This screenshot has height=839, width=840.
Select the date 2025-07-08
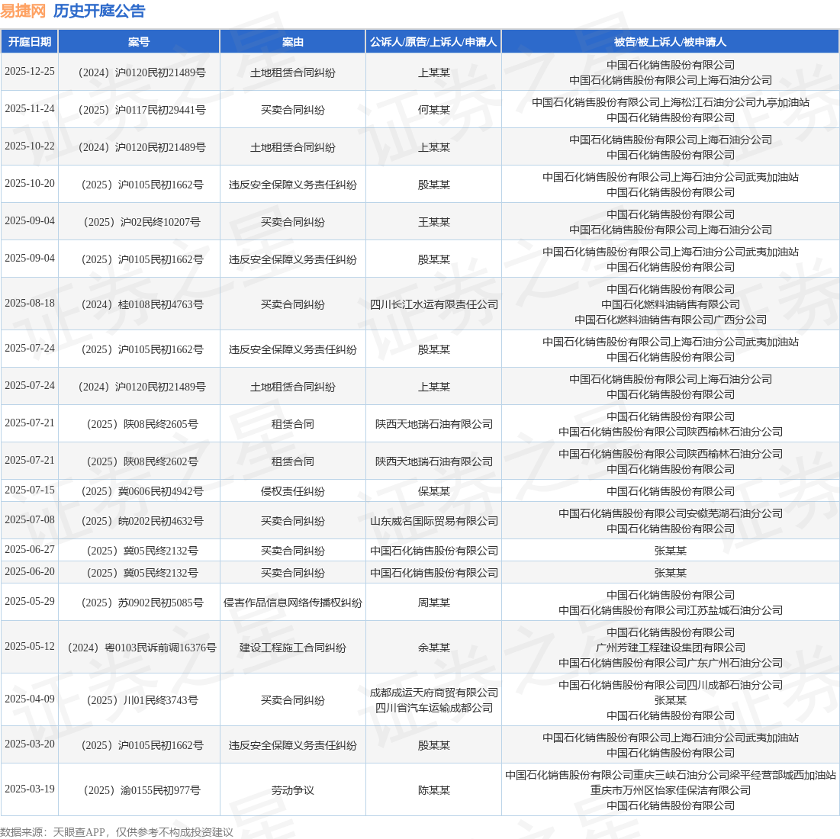coord(30,520)
